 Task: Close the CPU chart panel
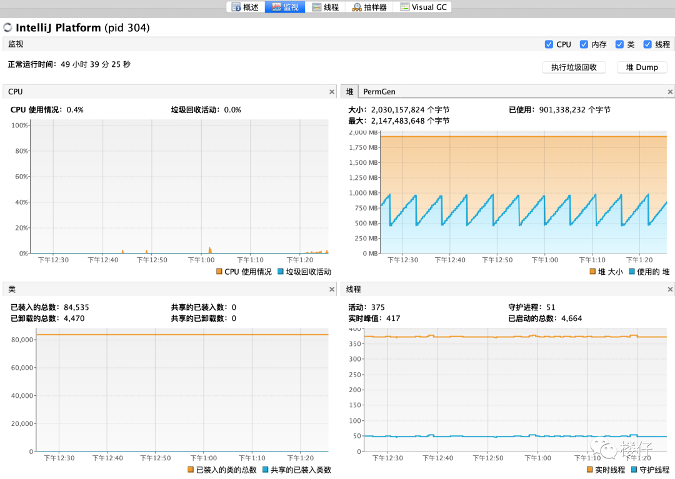332,92
